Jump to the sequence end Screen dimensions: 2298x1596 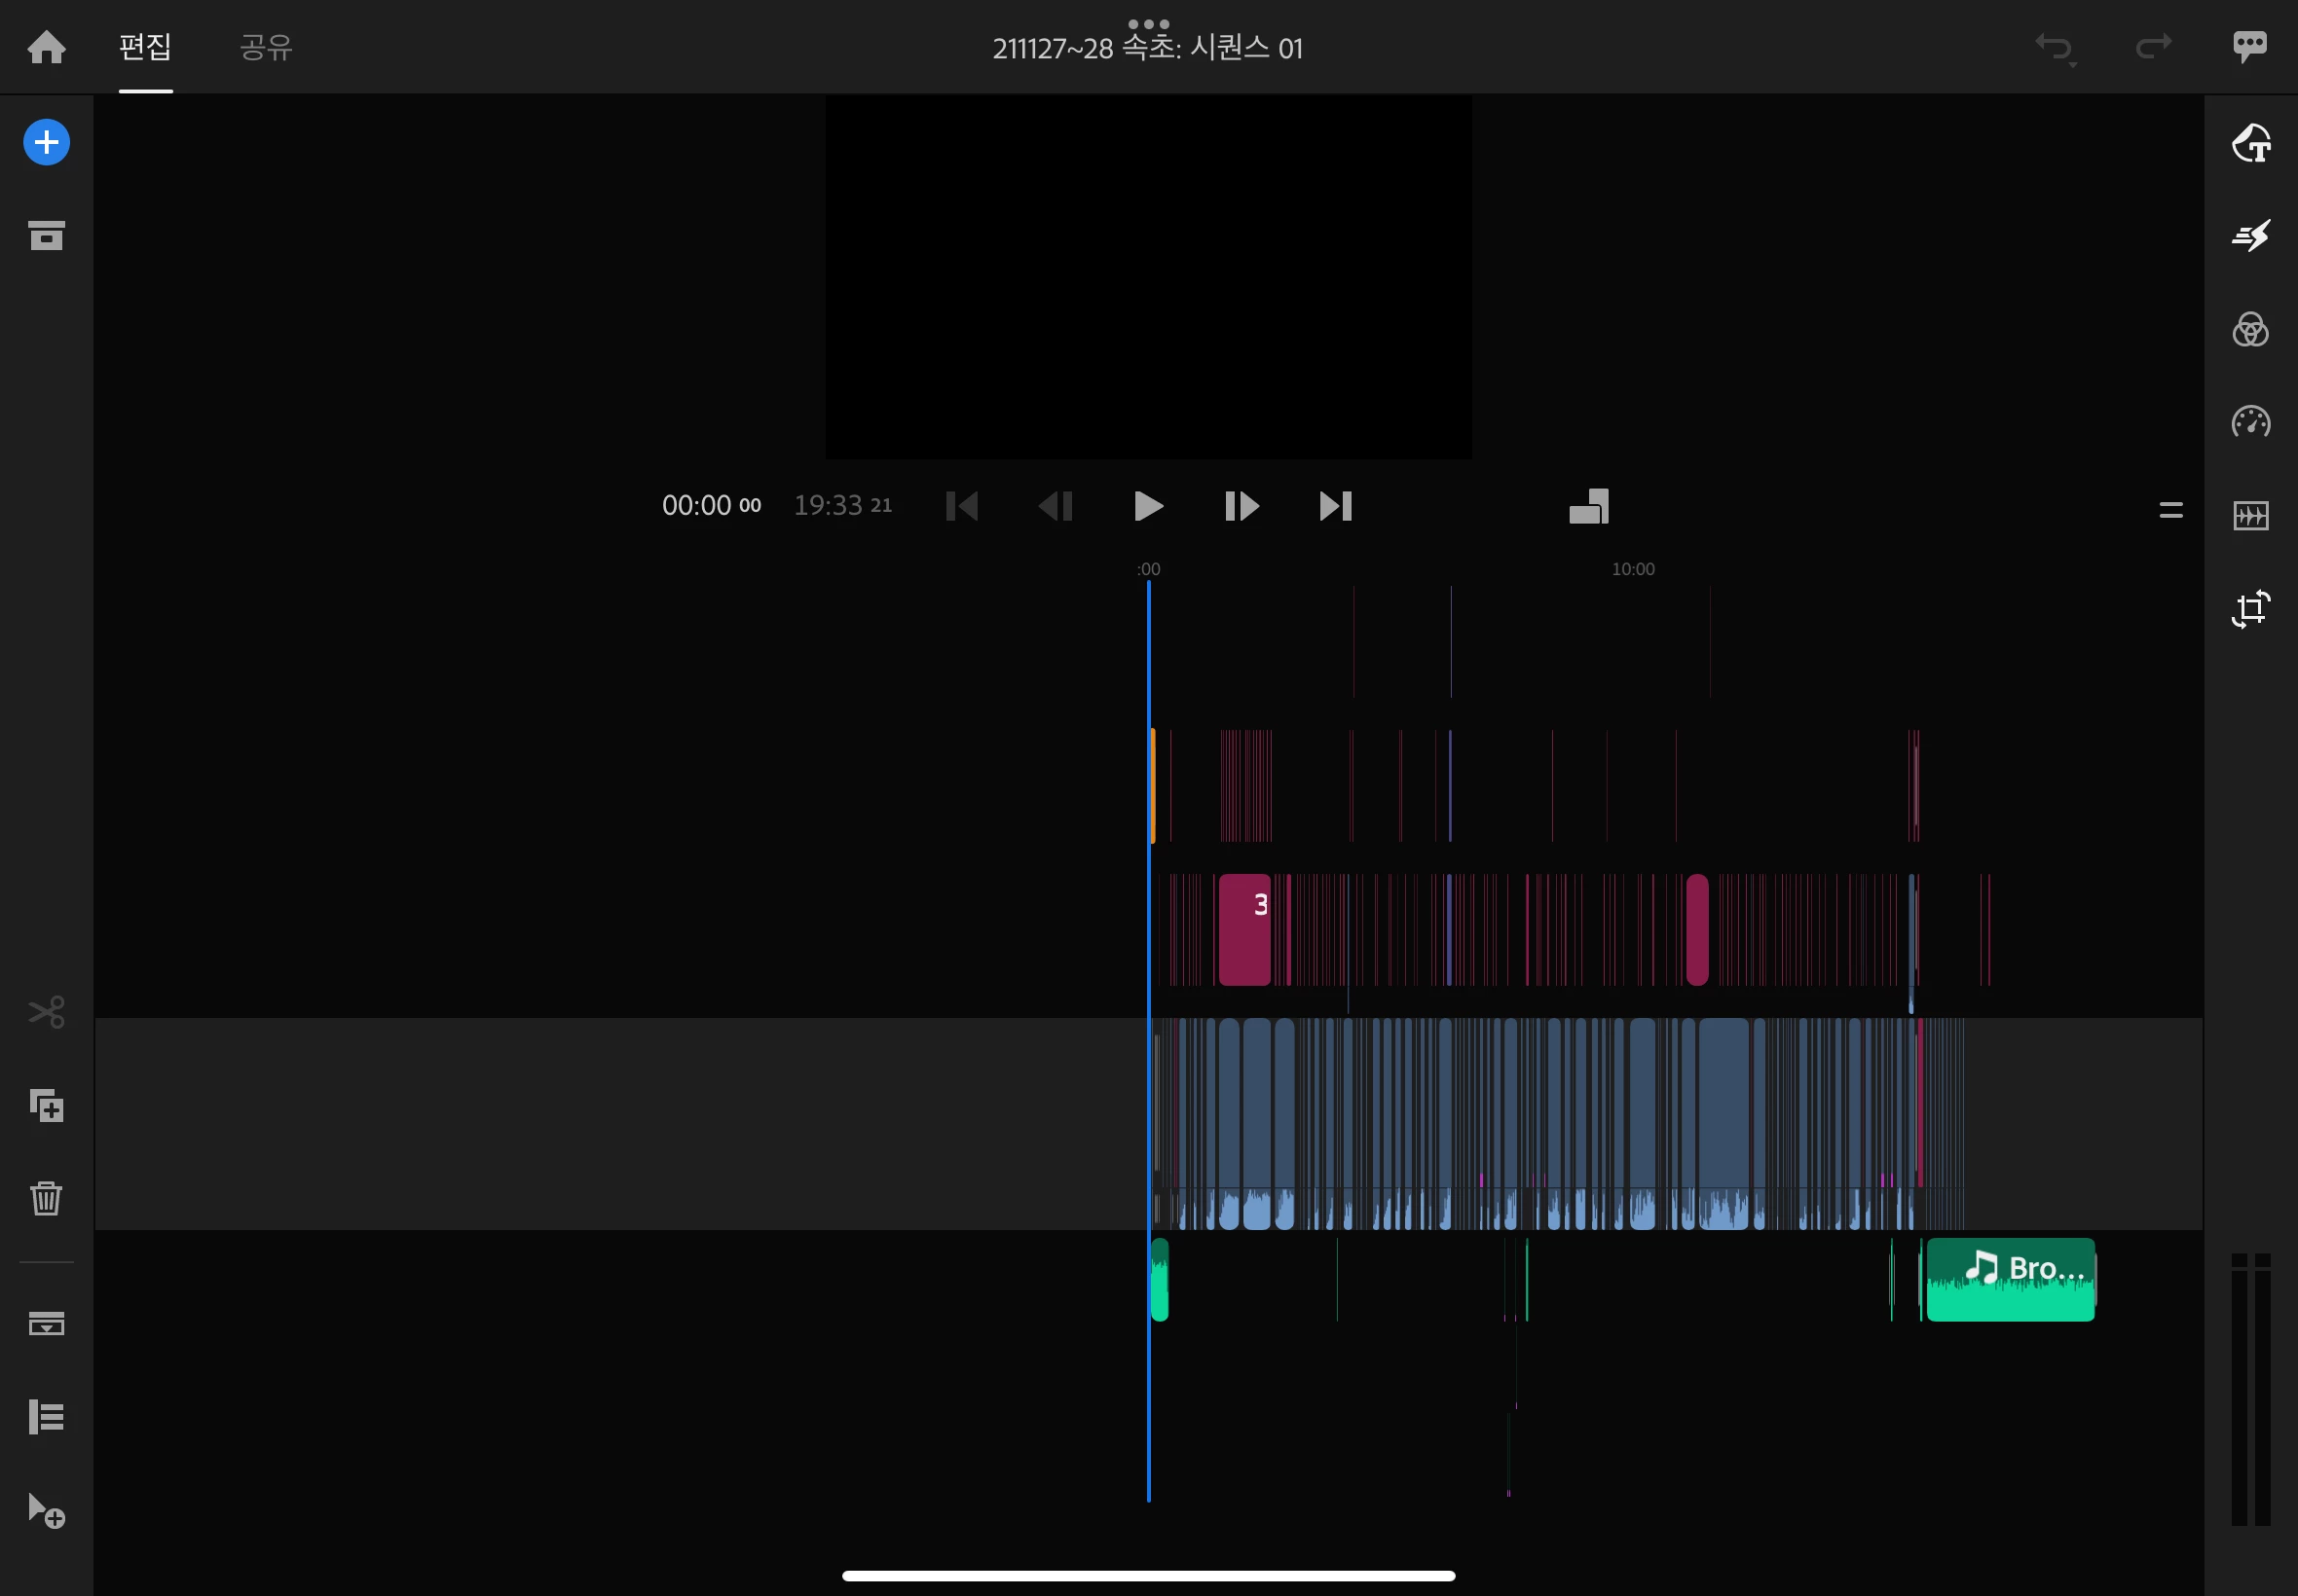click(x=1335, y=506)
